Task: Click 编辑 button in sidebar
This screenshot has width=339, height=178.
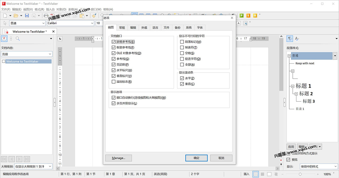Action: (302, 147)
